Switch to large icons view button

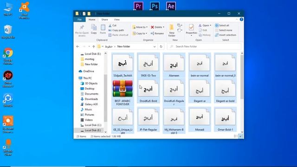[x=240, y=136]
